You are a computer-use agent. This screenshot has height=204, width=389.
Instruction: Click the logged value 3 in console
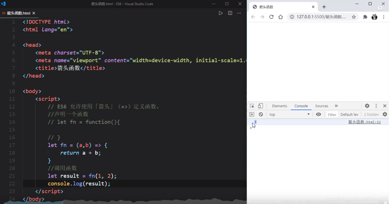click(x=255, y=122)
